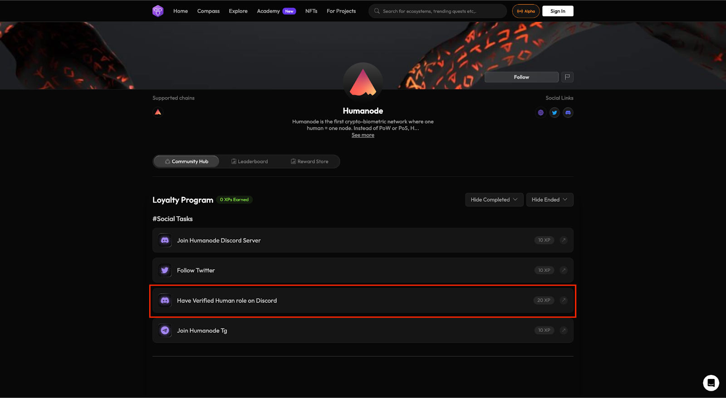Open arrow on Verified Human role row
The width and height of the screenshot is (726, 398).
(564, 300)
